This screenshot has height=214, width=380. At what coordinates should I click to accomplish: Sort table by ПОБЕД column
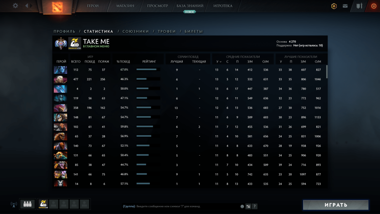pyautogui.click(x=90, y=62)
